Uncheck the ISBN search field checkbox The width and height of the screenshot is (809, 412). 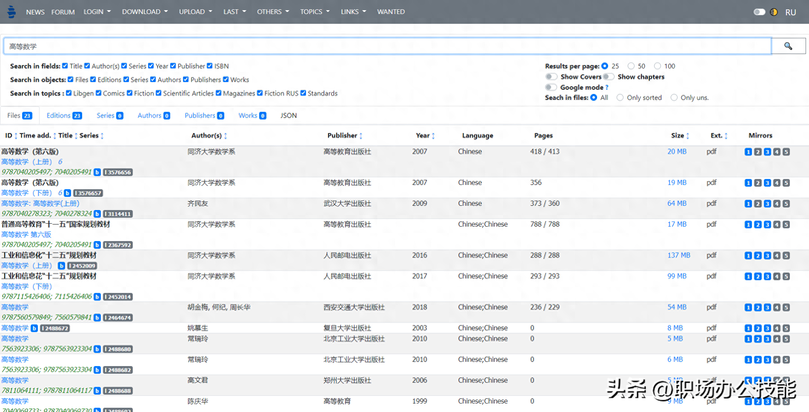210,66
